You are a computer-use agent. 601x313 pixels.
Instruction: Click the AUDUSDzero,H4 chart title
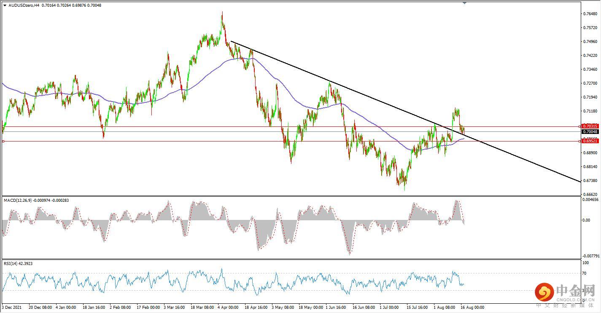click(x=24, y=5)
